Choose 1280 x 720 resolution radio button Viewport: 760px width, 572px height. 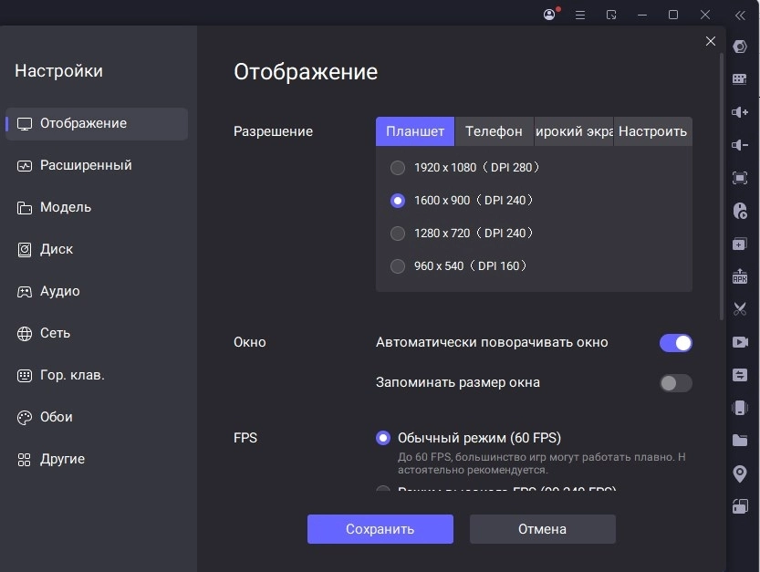[398, 234]
